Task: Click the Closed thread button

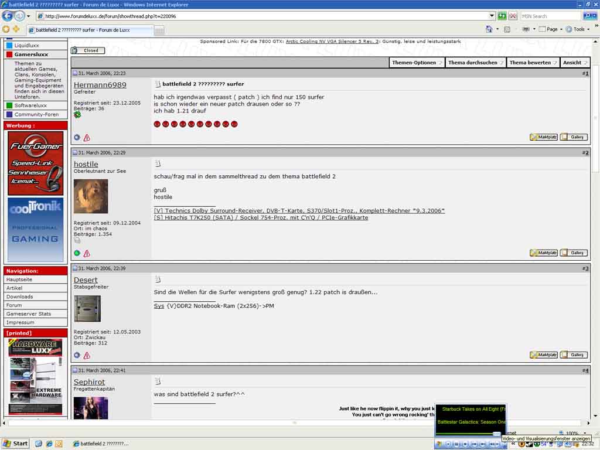Action: [88, 50]
